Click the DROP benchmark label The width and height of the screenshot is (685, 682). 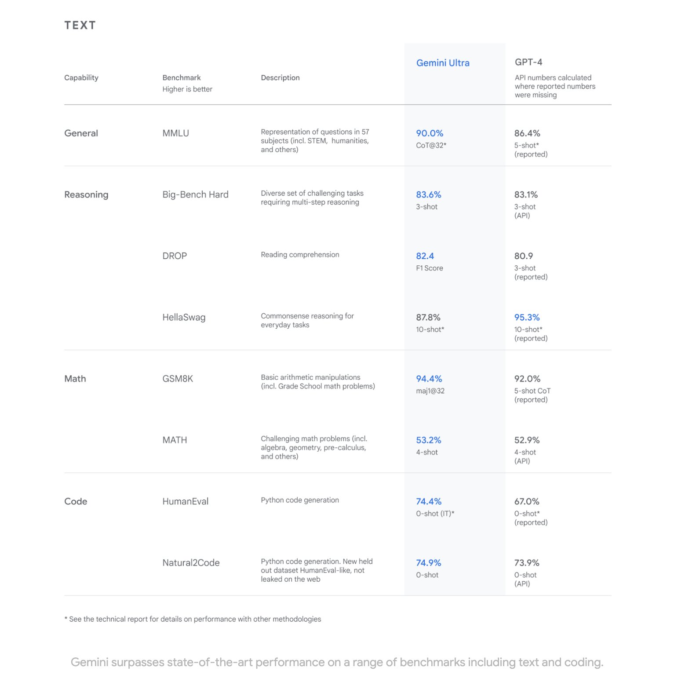tap(175, 256)
